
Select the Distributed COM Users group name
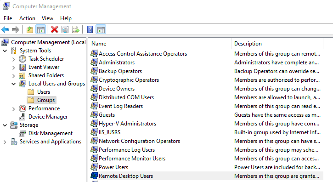[126, 97]
